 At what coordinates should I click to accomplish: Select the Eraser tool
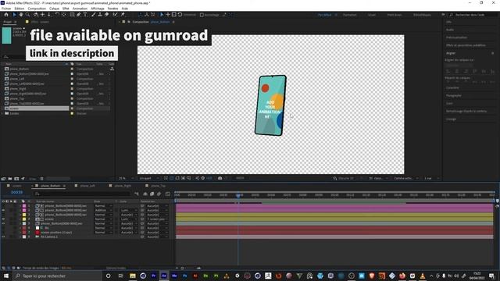click(107, 15)
